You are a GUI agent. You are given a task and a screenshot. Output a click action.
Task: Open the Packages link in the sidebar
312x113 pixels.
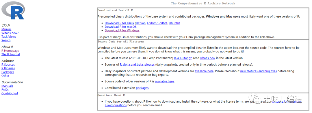(8, 72)
